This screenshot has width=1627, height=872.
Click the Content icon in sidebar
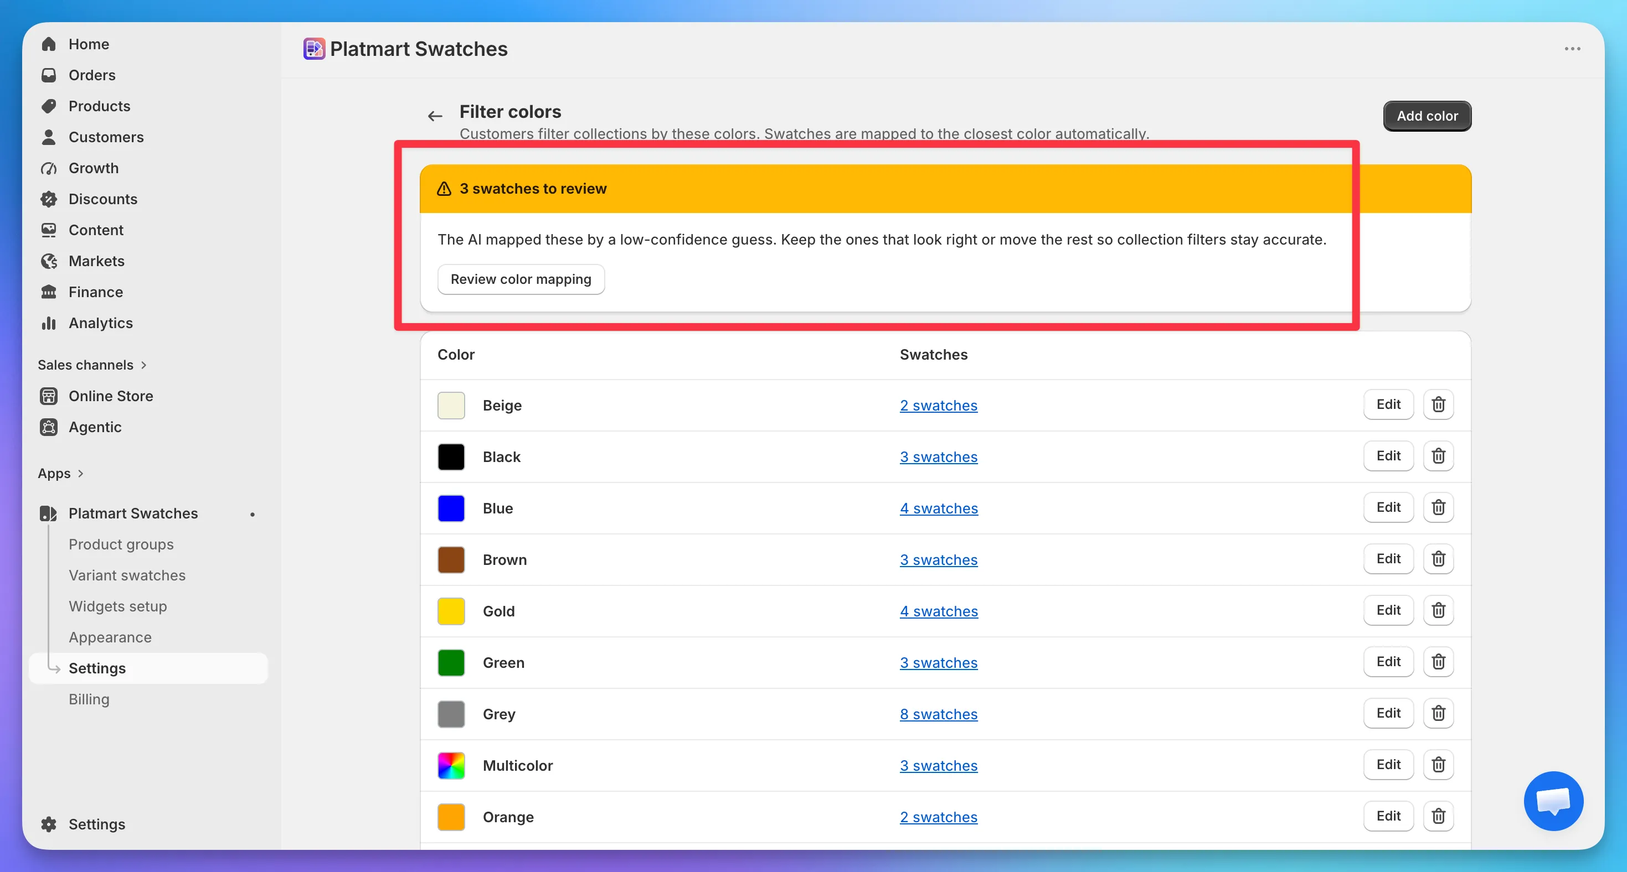click(x=49, y=230)
